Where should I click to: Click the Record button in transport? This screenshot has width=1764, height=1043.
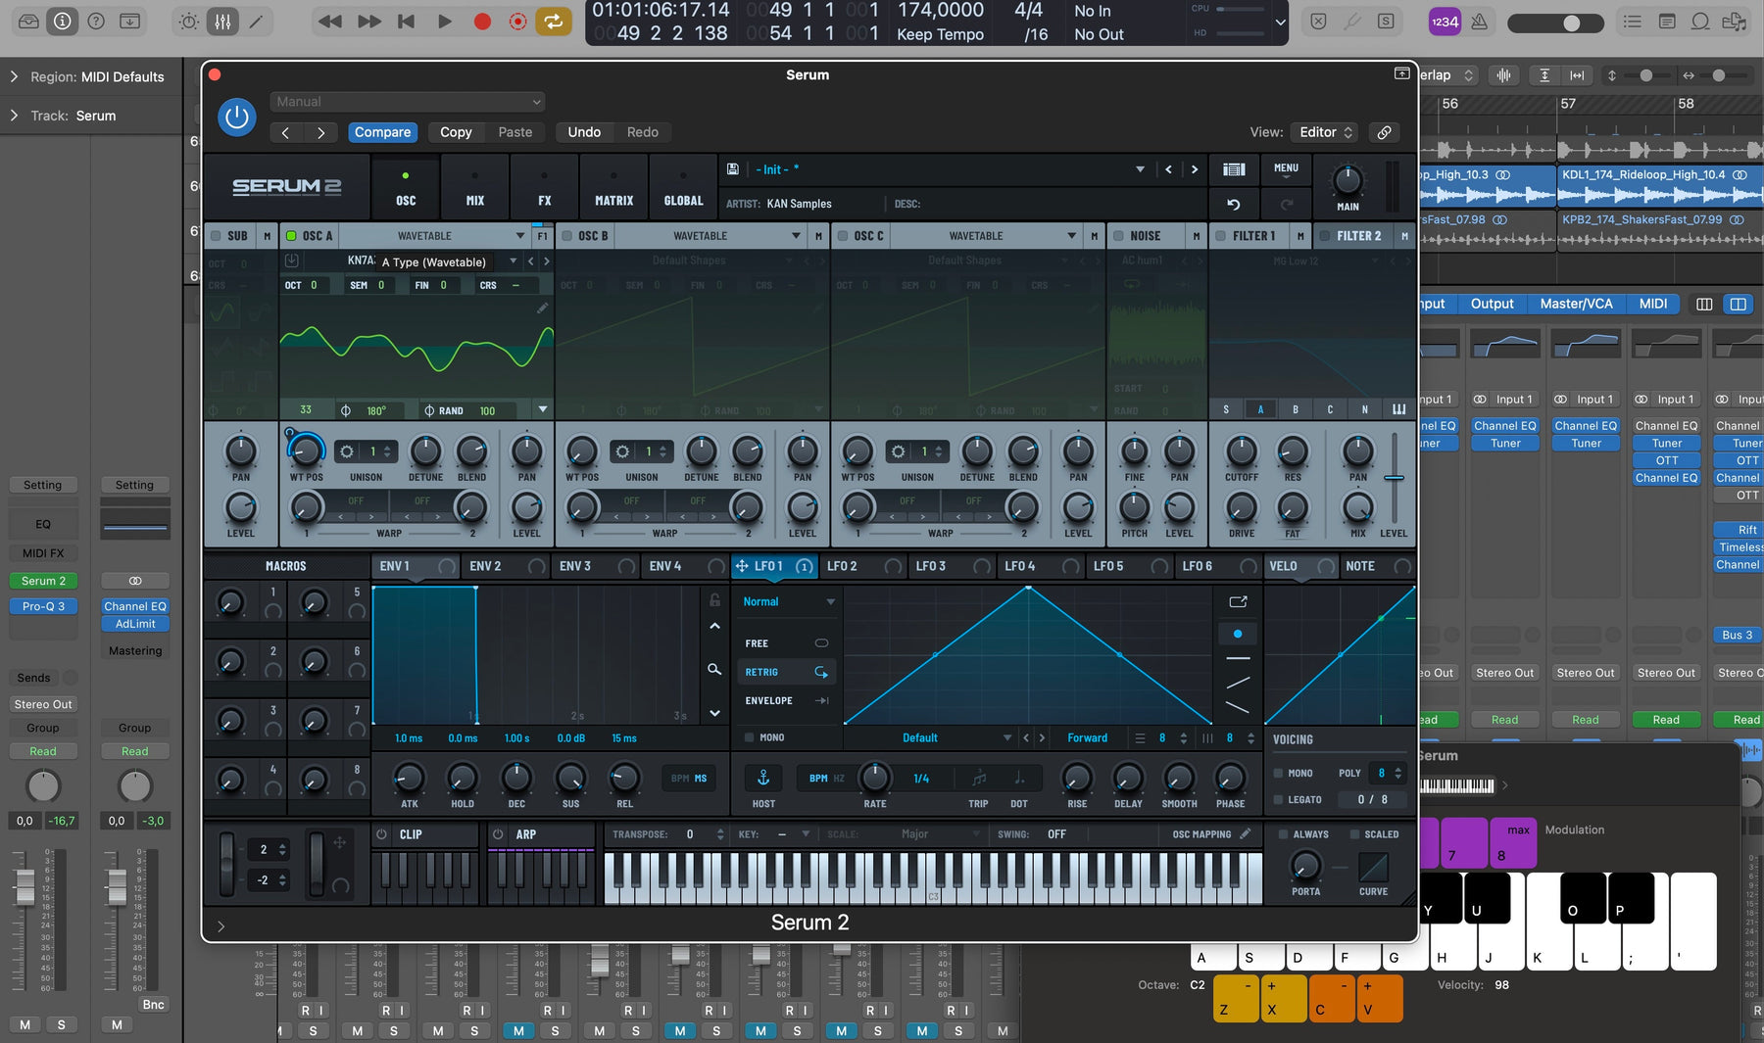point(482,21)
